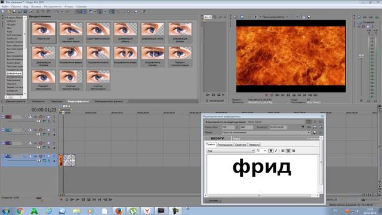
Task: Open Размещение tab in text generator
Action: [x=225, y=145]
